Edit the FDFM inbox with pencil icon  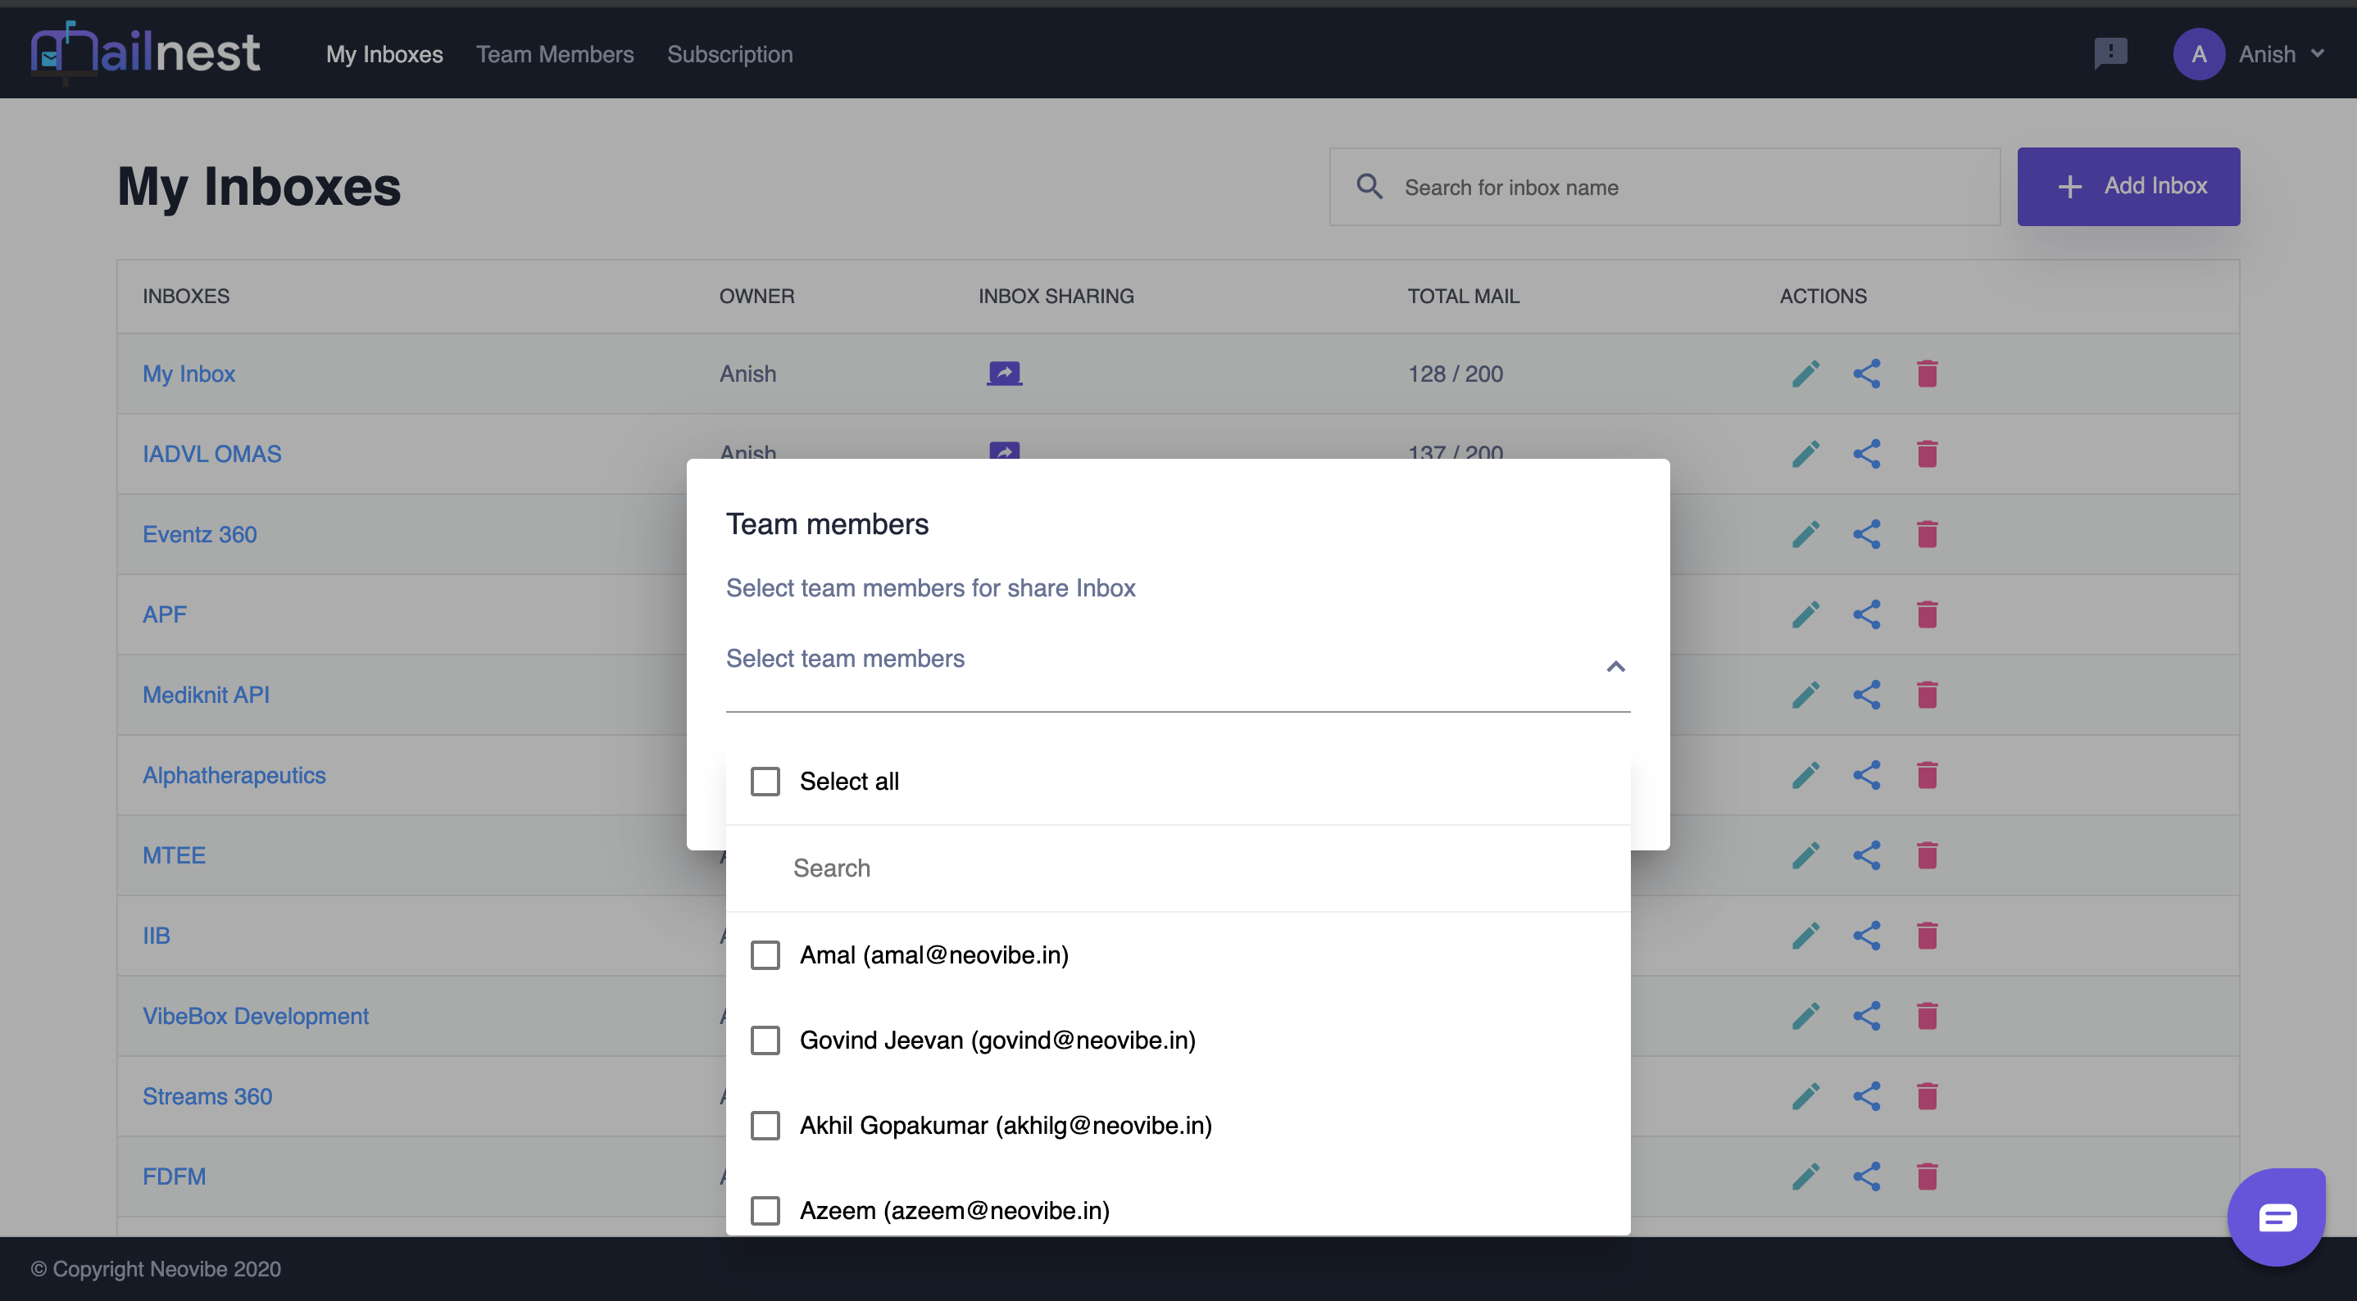click(x=1805, y=1176)
